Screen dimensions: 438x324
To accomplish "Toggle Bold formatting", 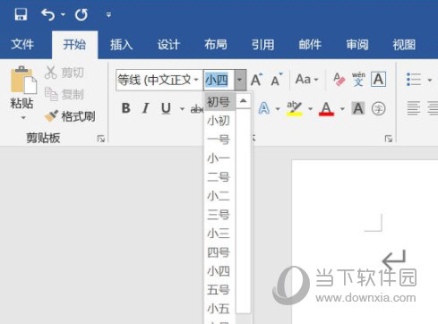I will (x=126, y=108).
